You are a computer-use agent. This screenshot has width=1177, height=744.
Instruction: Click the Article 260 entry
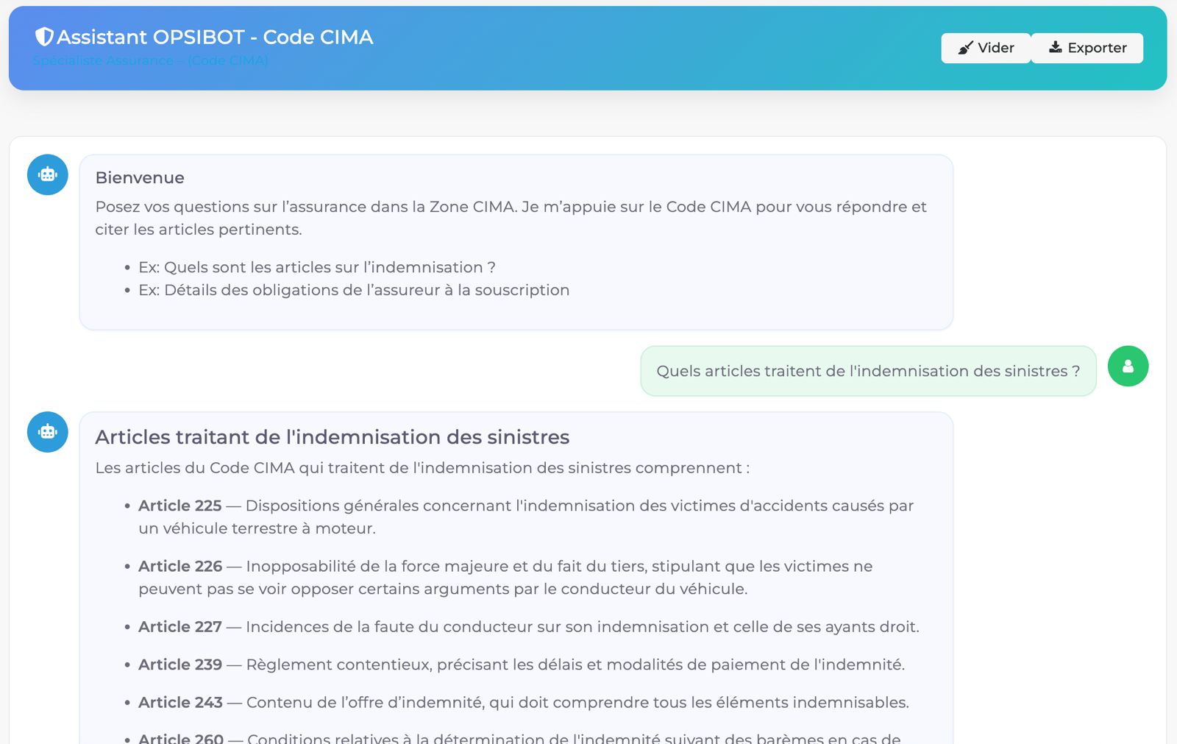[x=180, y=738]
